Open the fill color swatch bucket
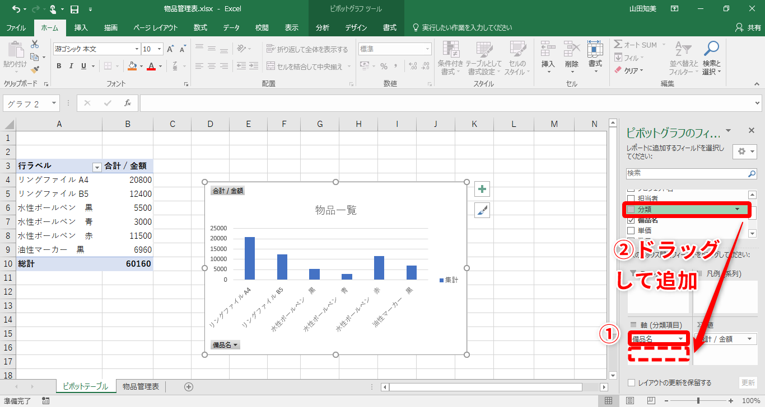Viewport: 765px width, 407px height. [132, 66]
